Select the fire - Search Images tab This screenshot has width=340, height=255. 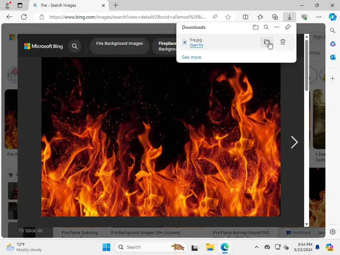[x=68, y=5]
